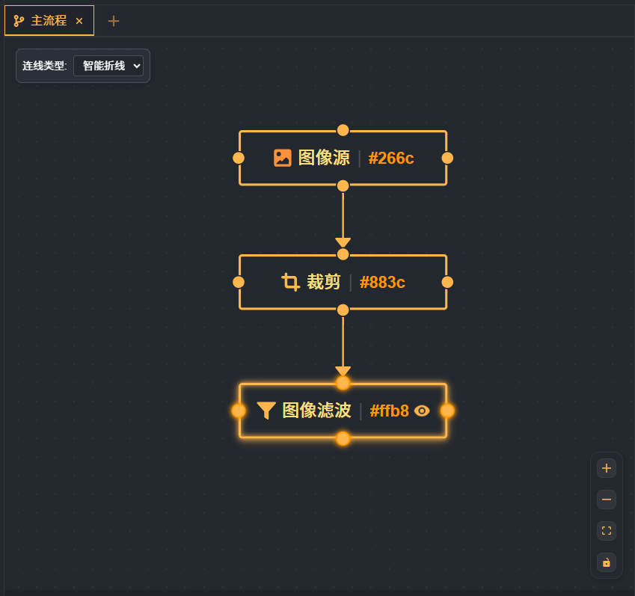This screenshot has height=596, width=635.
Task: Select the 图像源 node label
Action: coord(324,158)
